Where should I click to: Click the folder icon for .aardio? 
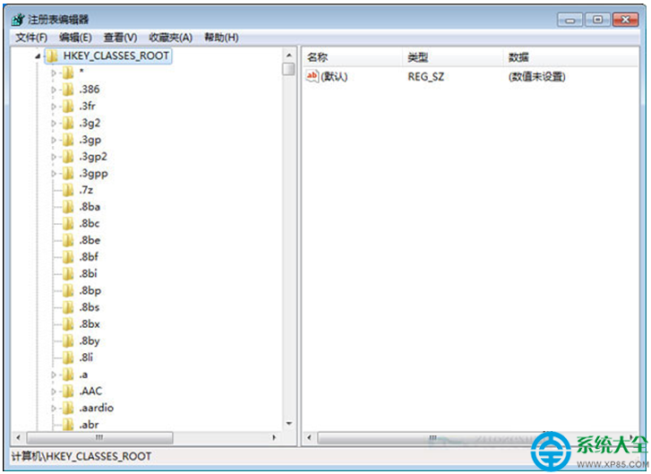[x=68, y=408]
